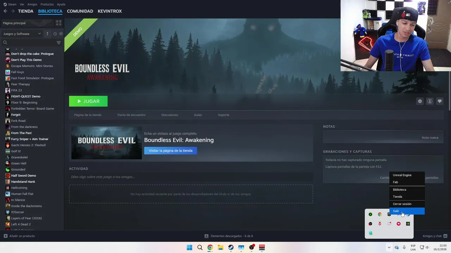
Task: Open game settings gear icon
Action: click(420, 101)
